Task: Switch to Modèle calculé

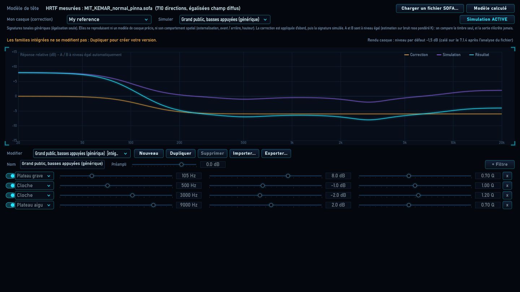Action: (490, 8)
